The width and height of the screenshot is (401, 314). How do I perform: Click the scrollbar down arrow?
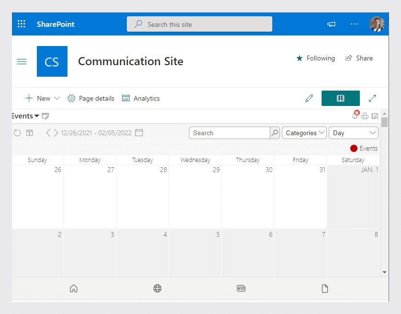(x=384, y=272)
